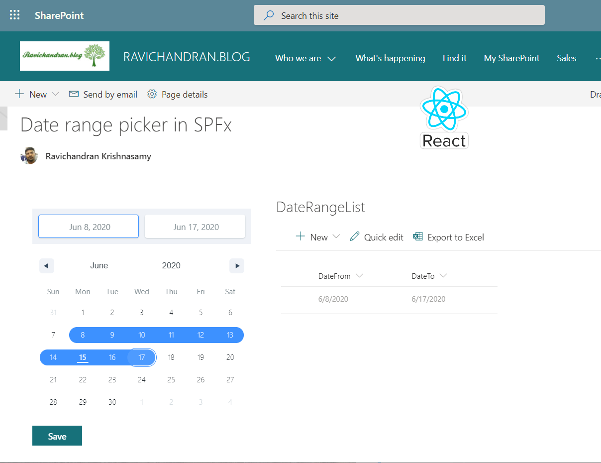Click the start date field Jun 8, 2020
Image resolution: width=601 pixels, height=463 pixels.
(x=89, y=227)
